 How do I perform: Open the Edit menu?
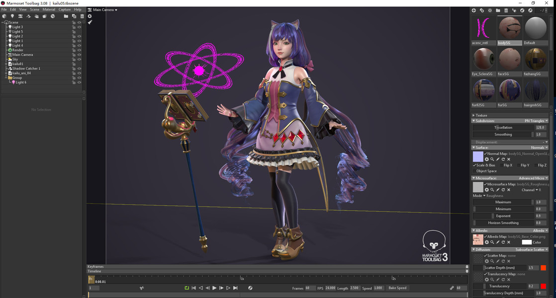tap(13, 9)
